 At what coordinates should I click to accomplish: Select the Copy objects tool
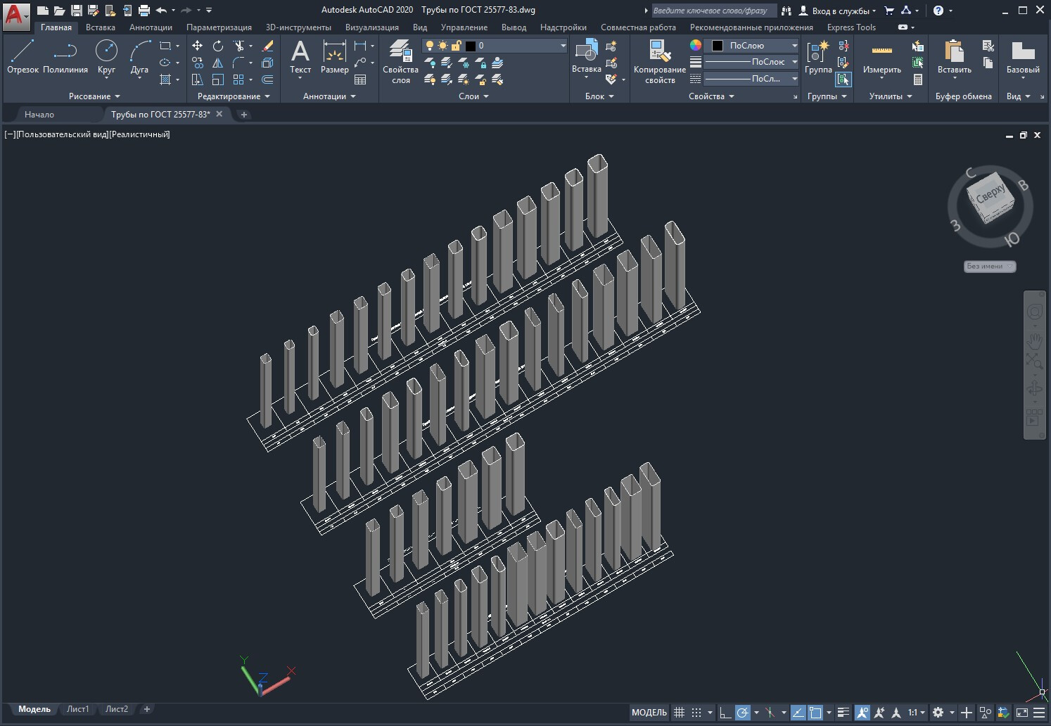(198, 63)
